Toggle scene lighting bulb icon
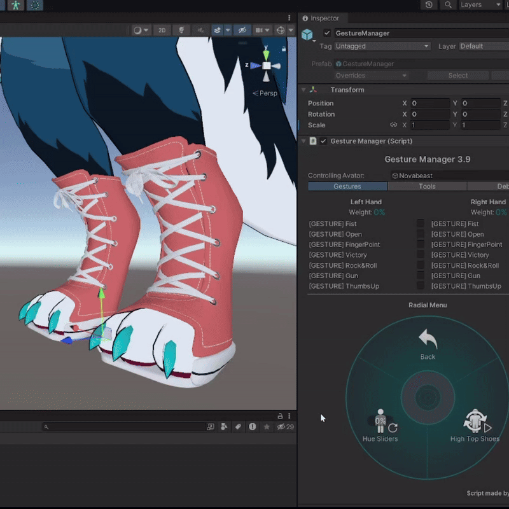This screenshot has width=509, height=509. pyautogui.click(x=181, y=30)
